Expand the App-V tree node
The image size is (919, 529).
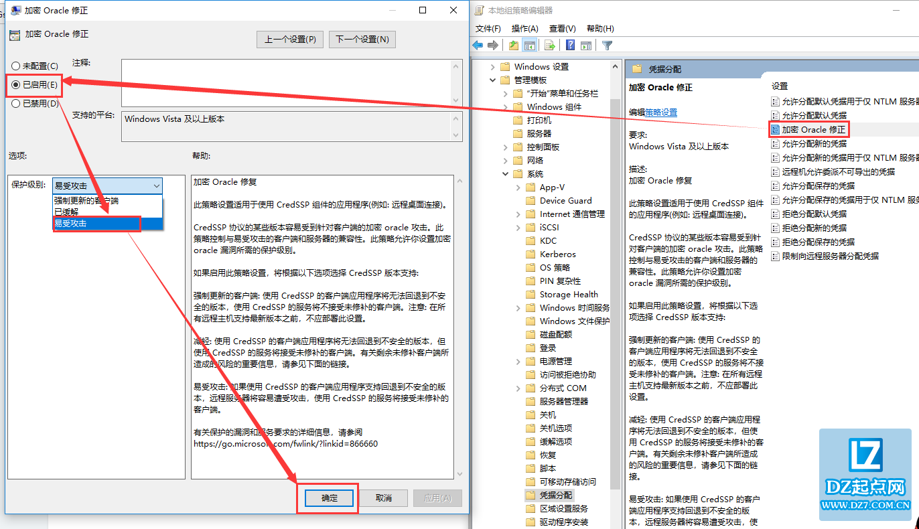pyautogui.click(x=518, y=187)
